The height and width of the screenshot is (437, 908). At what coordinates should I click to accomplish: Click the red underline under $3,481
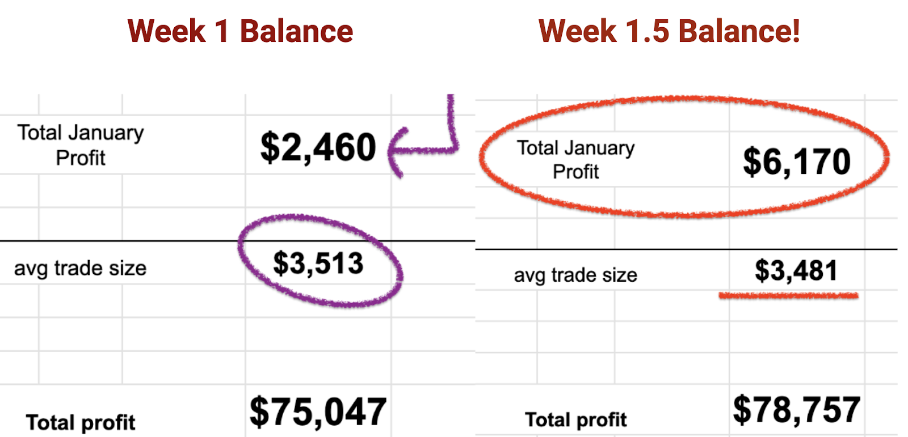[x=788, y=295]
